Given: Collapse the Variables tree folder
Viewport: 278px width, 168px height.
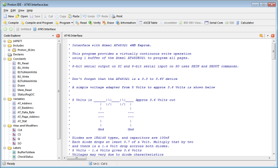Looking at the screenshot, I should (x=5, y=99).
